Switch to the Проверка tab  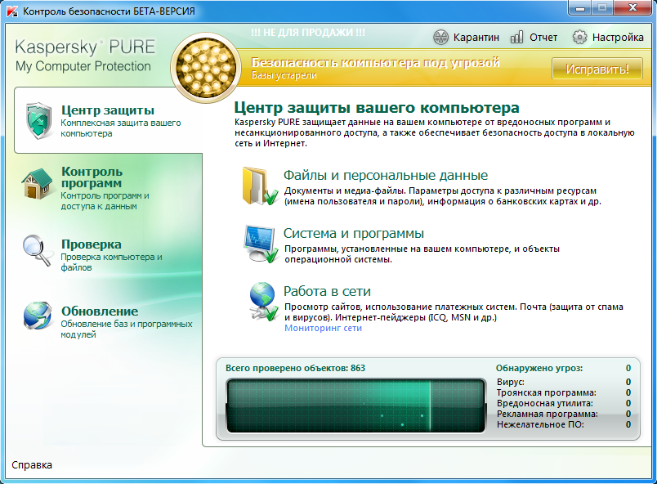point(108,254)
